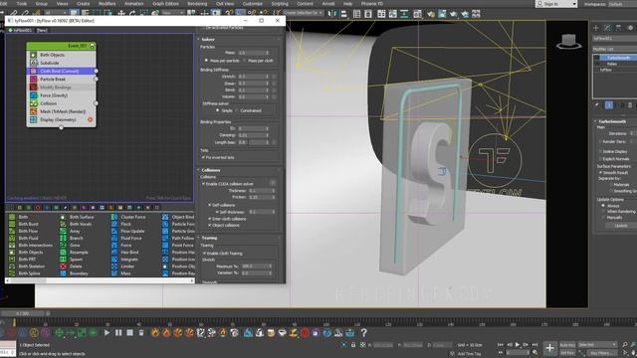Click the Mass value input field
Viewport: 637px width, 358px height.
[x=251, y=53]
